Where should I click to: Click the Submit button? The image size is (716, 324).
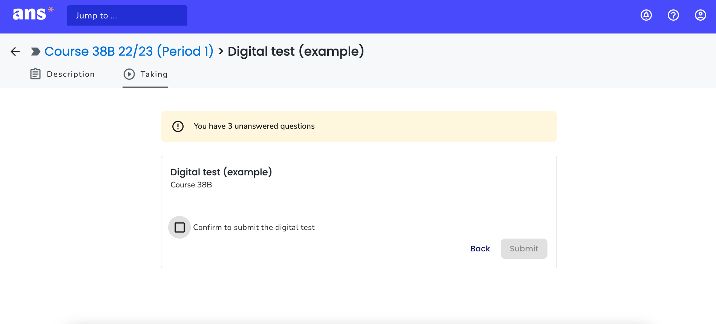pos(524,249)
